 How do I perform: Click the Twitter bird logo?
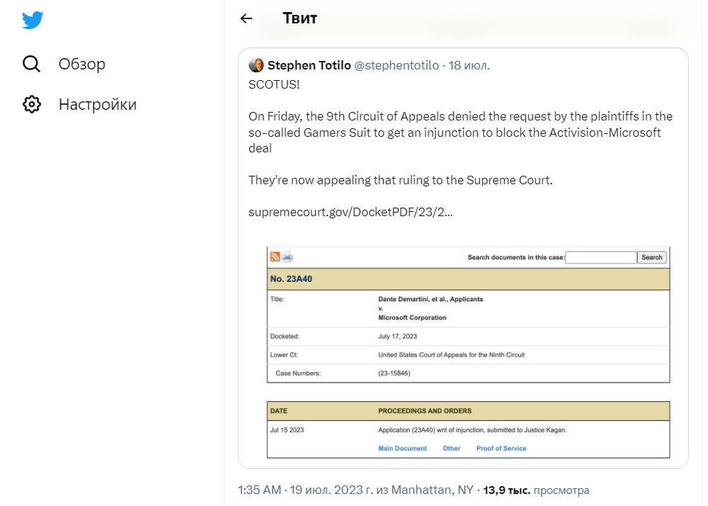click(33, 21)
